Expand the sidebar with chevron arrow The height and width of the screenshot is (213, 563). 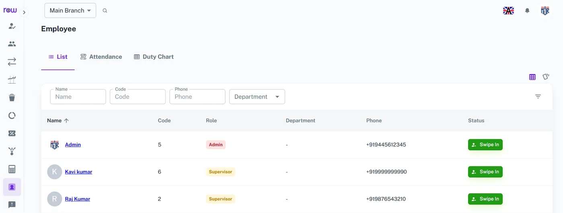coord(24,12)
